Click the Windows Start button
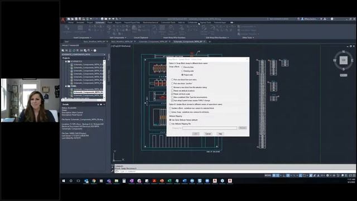The width and height of the screenshot is (357, 201). (64, 181)
